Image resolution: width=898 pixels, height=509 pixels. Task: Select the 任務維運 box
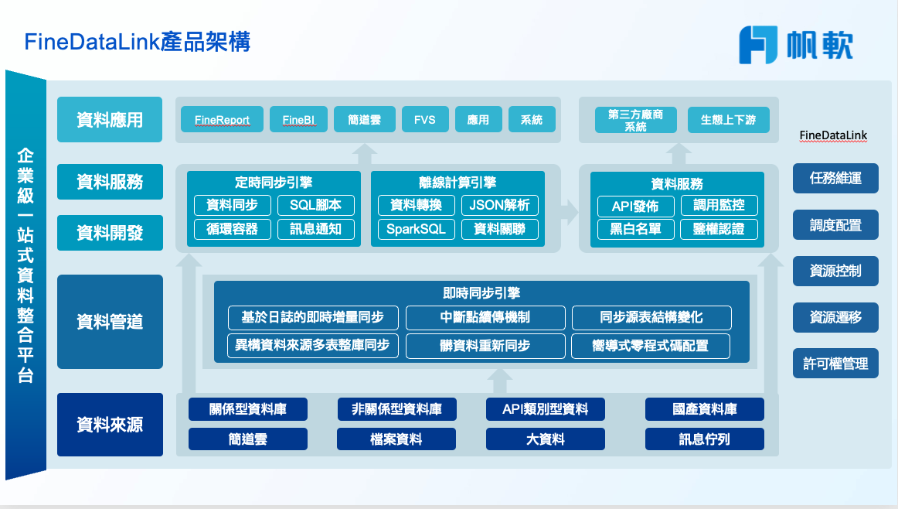tap(835, 178)
